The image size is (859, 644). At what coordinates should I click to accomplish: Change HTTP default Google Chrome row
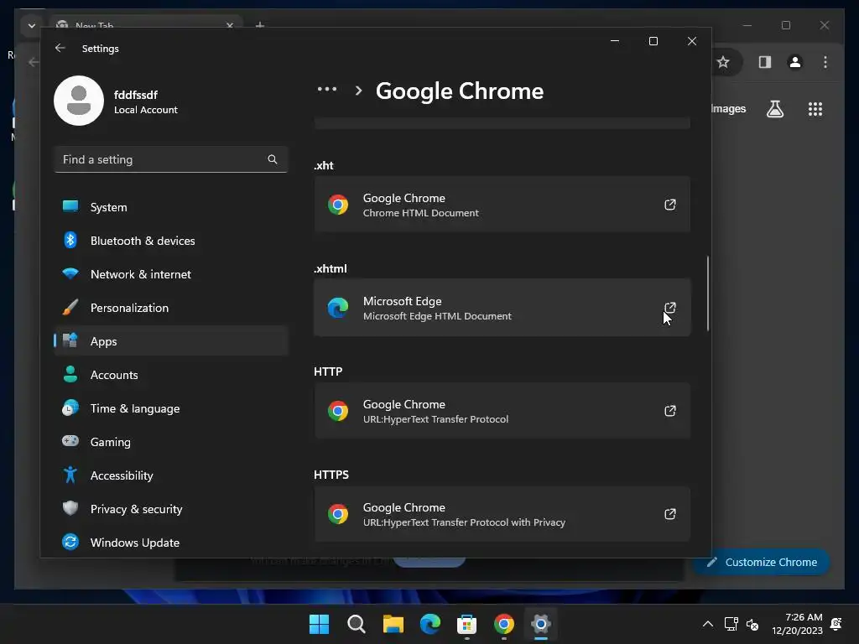tap(502, 411)
